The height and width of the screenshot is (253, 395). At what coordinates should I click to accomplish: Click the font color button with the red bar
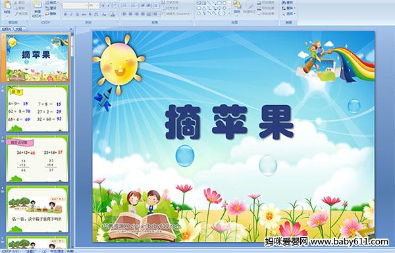[x=113, y=14]
